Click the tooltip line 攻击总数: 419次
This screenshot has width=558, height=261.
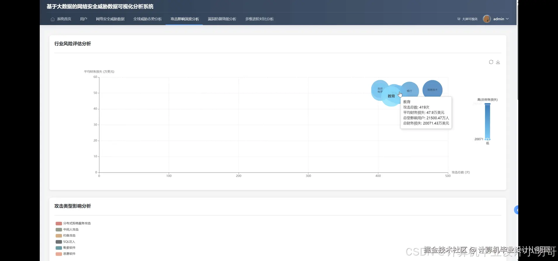click(x=416, y=107)
